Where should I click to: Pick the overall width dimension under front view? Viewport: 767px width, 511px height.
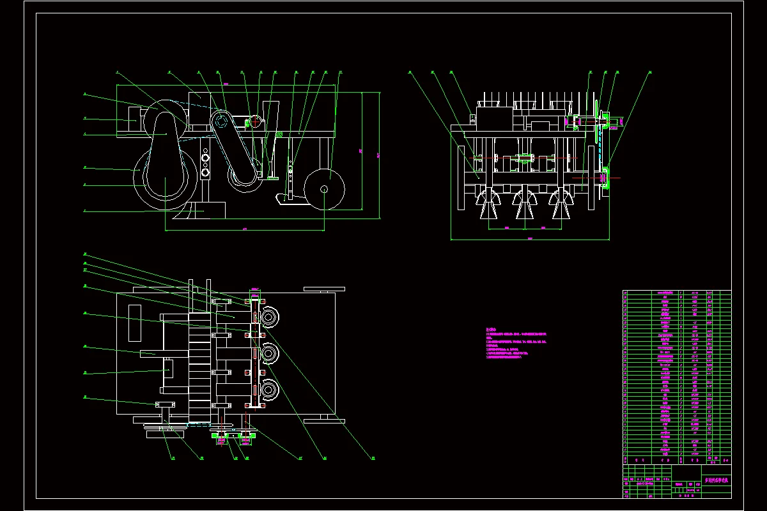529,240
